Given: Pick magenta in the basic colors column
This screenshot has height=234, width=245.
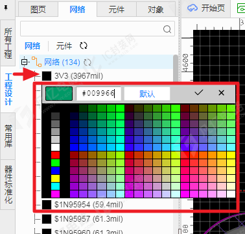Looking at the screenshot, I should coord(55,194).
